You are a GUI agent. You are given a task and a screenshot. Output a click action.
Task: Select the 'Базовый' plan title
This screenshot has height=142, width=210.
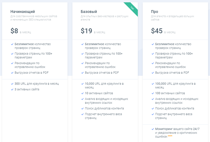89,12
